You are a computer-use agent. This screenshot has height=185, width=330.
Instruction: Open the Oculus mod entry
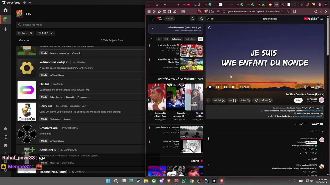pyautogui.click(x=44, y=84)
